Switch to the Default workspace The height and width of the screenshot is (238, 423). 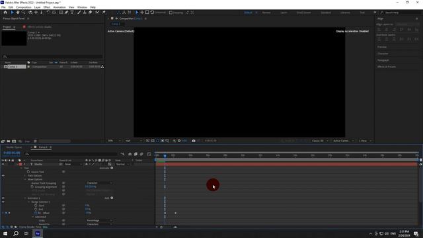(x=248, y=13)
